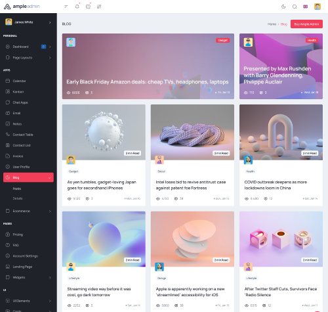
Task: Open the user avatar menu in header
Action: [x=318, y=7]
